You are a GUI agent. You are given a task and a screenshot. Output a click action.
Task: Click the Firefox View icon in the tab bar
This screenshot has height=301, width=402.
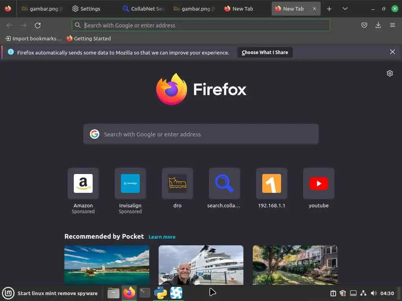pyautogui.click(x=8, y=9)
